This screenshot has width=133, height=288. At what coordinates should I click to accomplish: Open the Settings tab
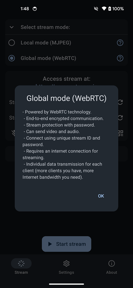[66, 267]
